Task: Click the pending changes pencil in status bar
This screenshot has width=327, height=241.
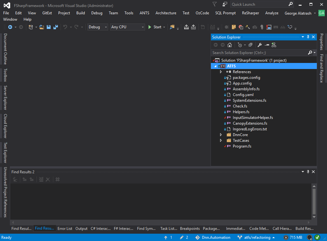Action: (x=182, y=238)
